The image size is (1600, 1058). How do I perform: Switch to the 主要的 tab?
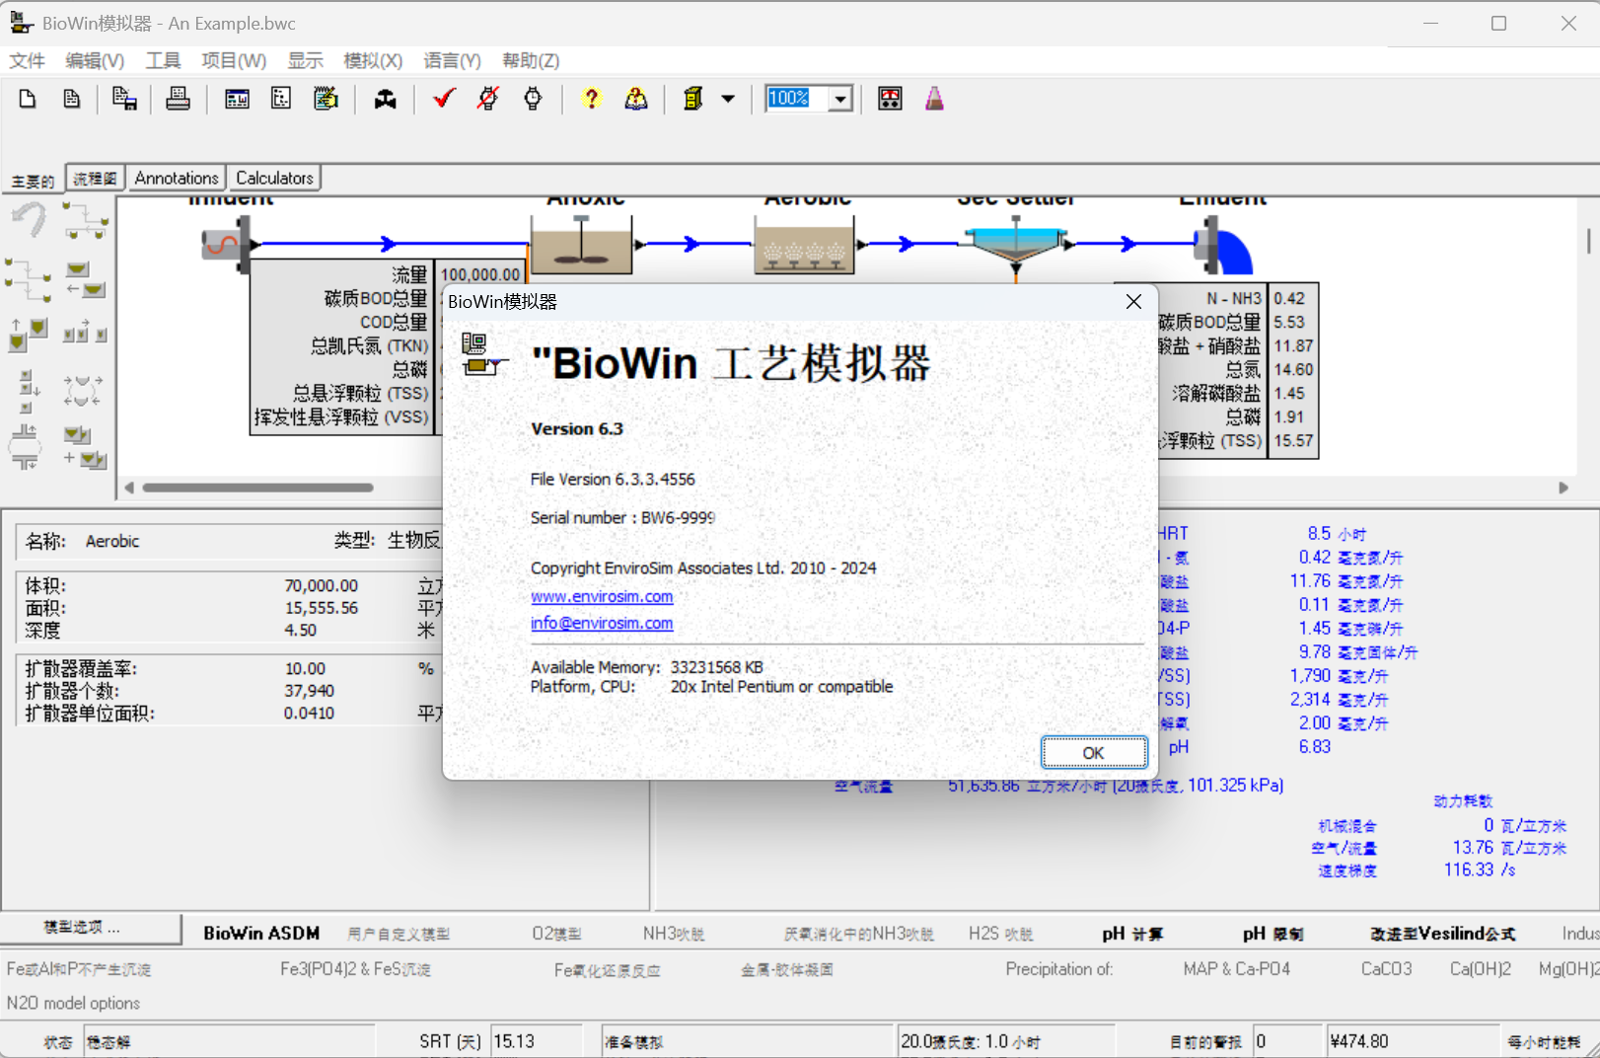[x=33, y=181]
